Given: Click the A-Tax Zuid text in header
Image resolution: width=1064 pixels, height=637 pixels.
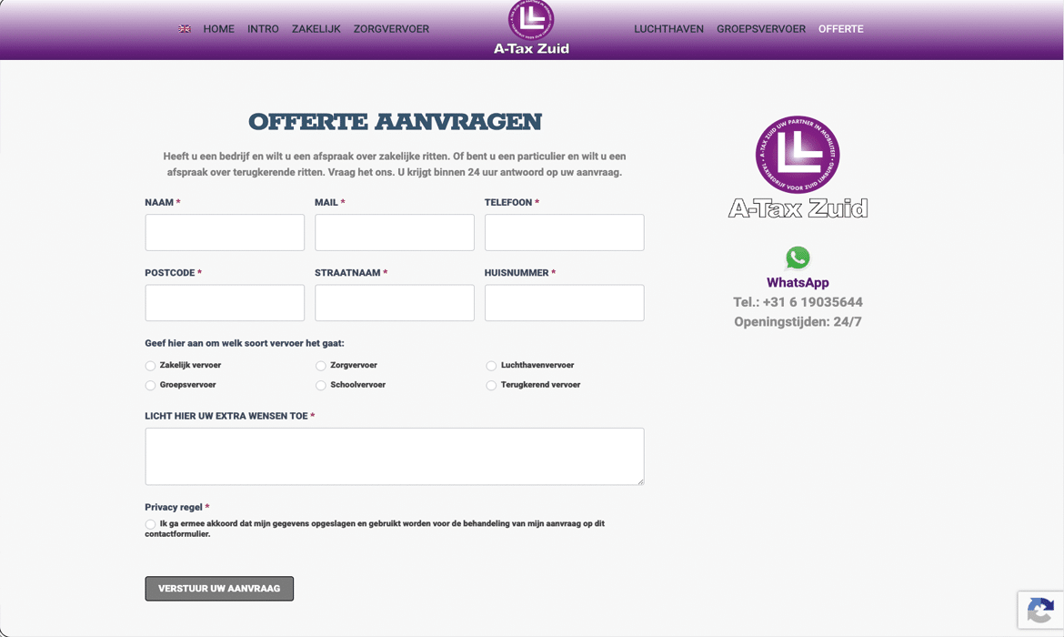Looking at the screenshot, I should [531, 48].
